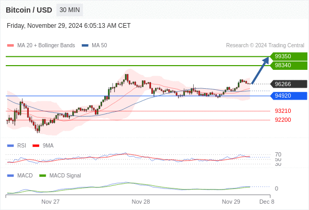Click the blue 94920 pivot label
Viewport: 309px width, 210px height.
point(289,96)
